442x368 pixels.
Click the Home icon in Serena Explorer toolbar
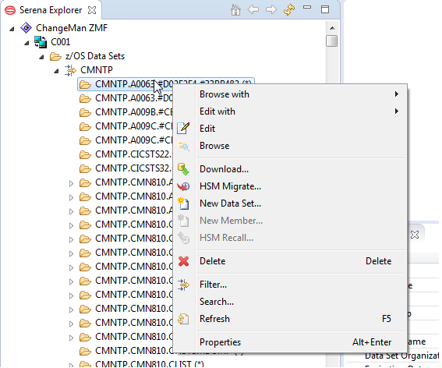coord(235,10)
